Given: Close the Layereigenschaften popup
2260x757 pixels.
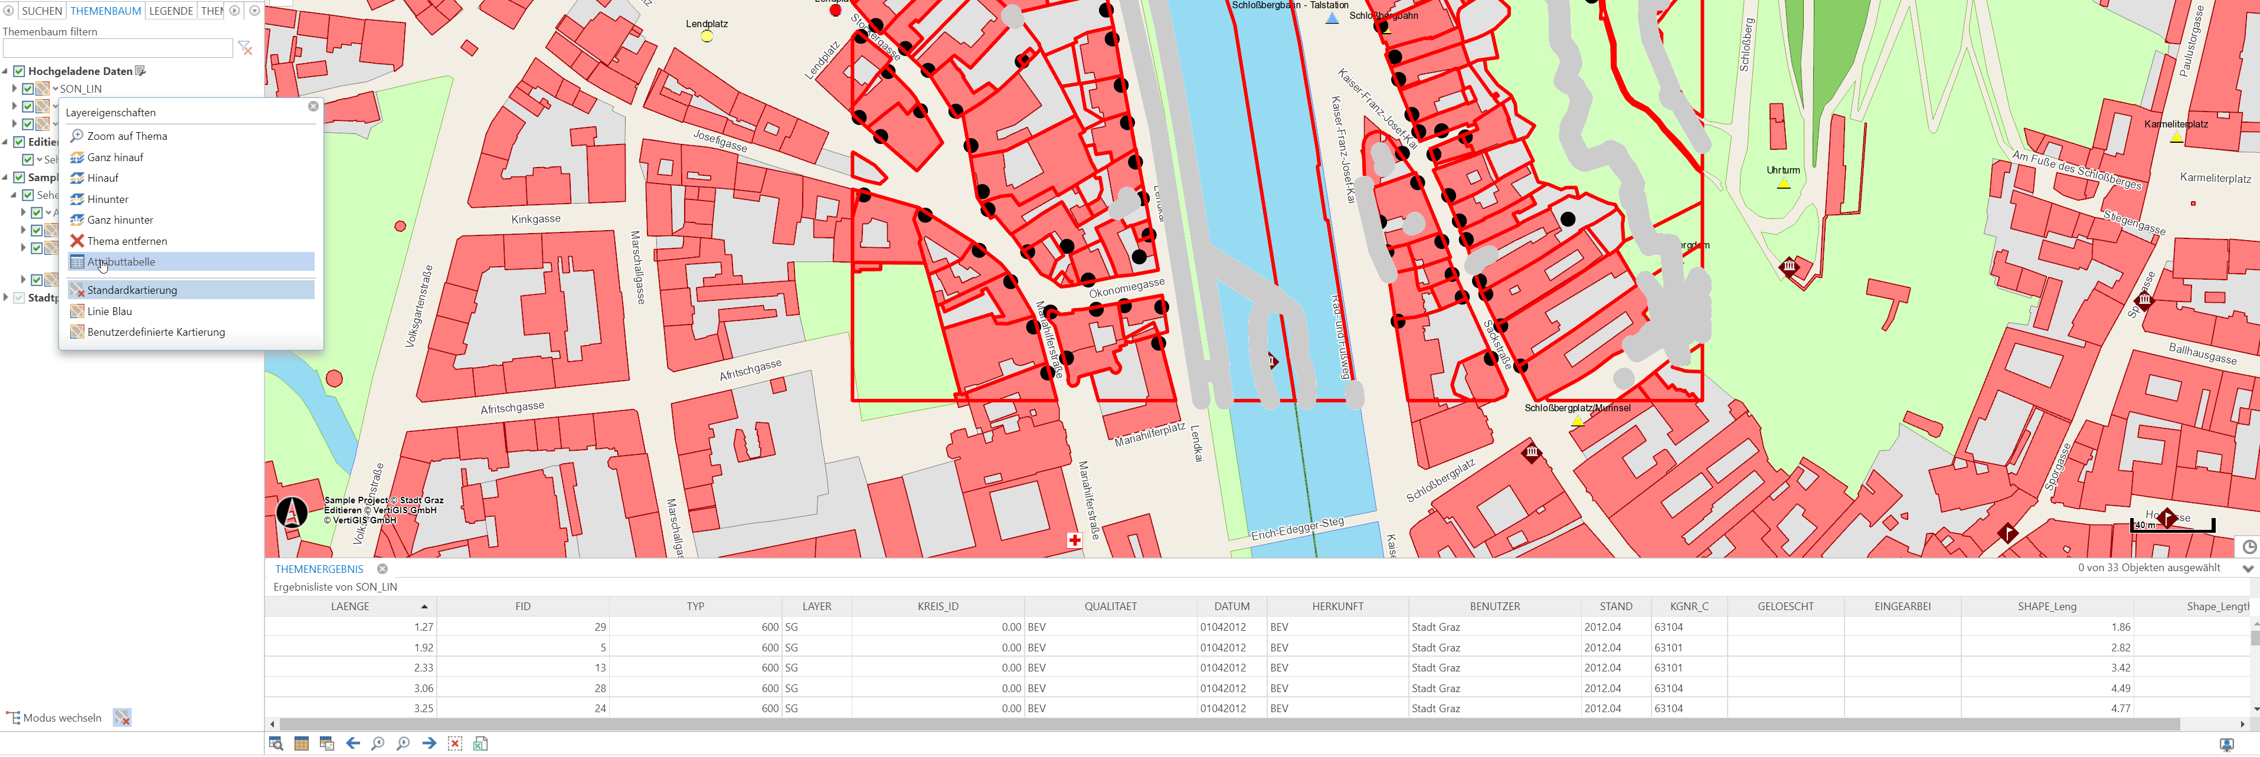Looking at the screenshot, I should tap(313, 106).
